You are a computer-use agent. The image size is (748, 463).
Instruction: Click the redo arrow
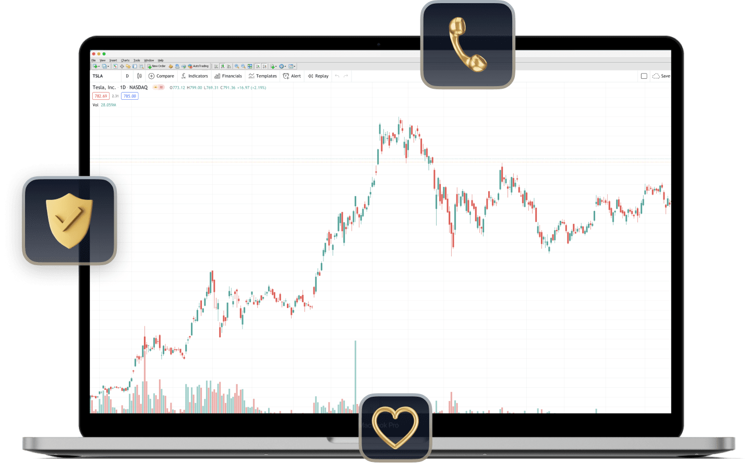tap(346, 76)
